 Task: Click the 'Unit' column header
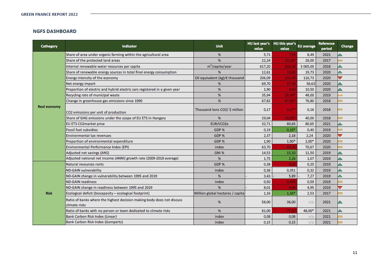coord(219,46)
